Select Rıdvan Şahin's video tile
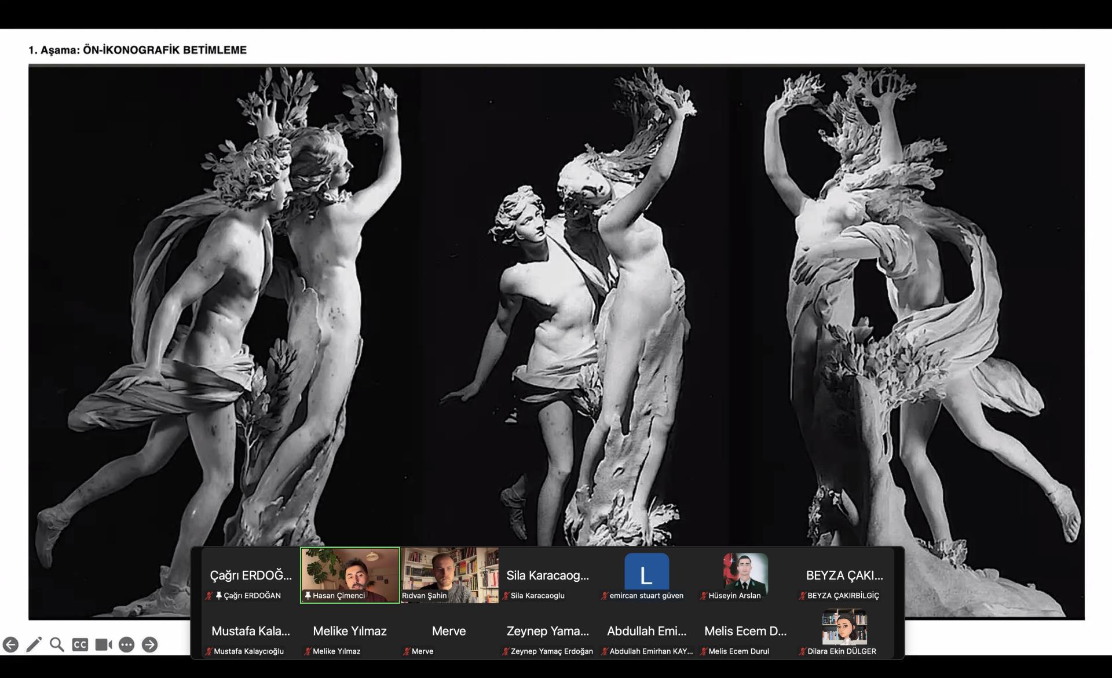 tap(449, 574)
